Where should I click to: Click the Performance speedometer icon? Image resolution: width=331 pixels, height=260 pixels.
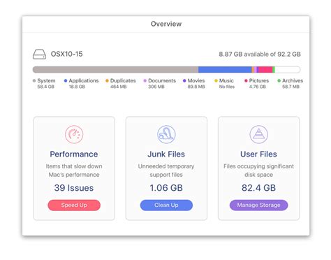(x=74, y=134)
